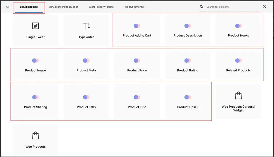274x157 pixels.
Task: Pick the Product Image label
Action: (35, 70)
